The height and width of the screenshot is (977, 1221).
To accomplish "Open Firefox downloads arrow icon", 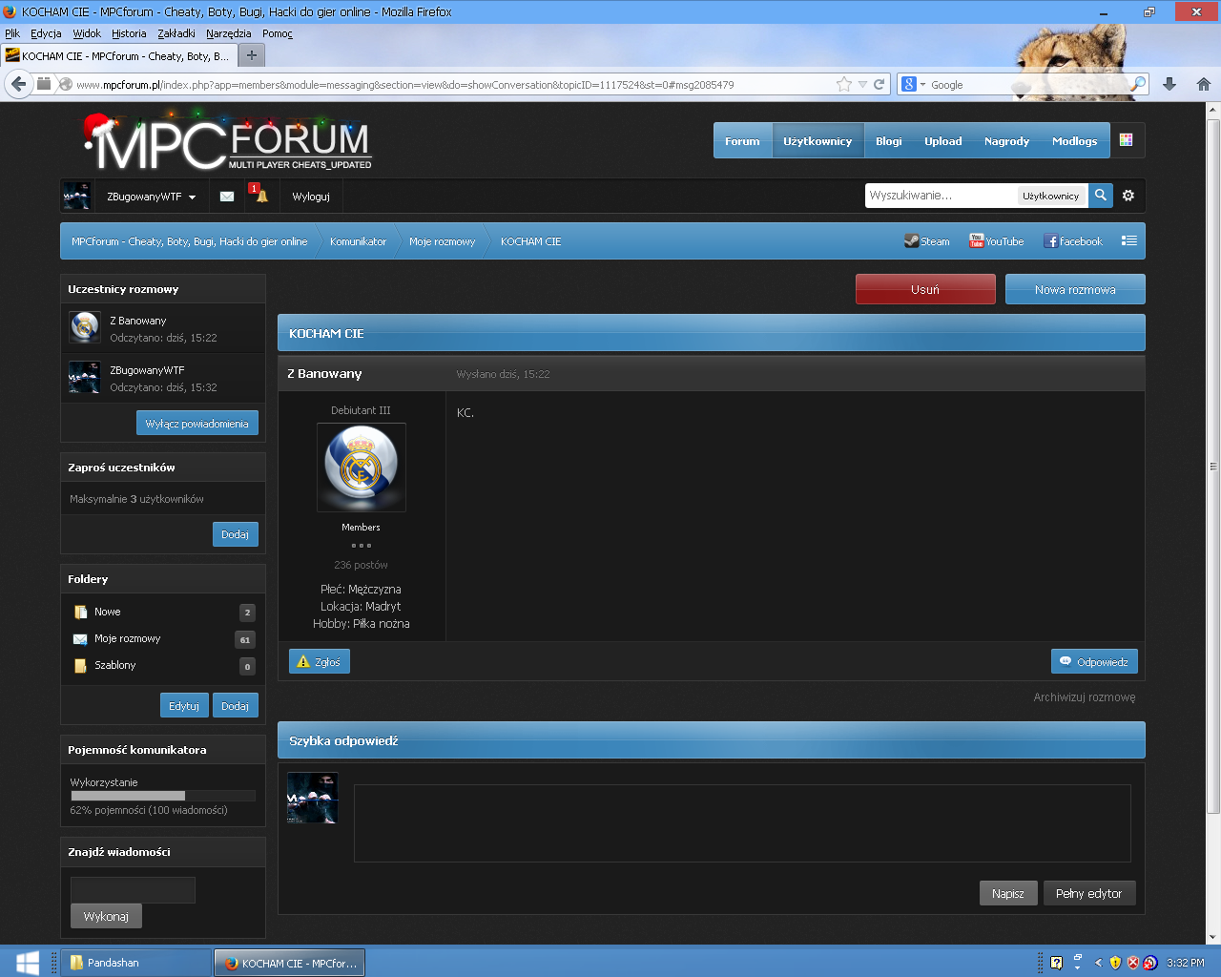I will click(x=1169, y=84).
